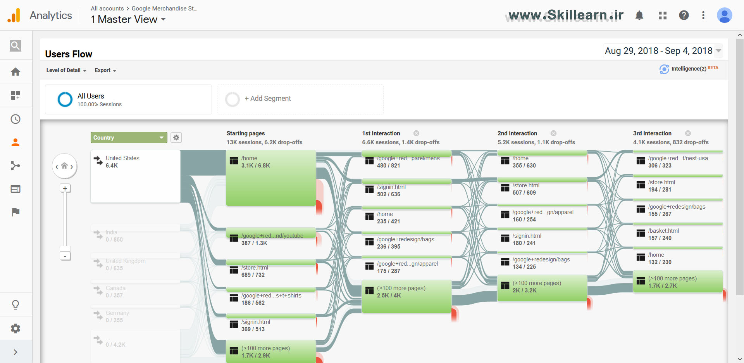Pan flow right with right chevron

tap(72, 167)
